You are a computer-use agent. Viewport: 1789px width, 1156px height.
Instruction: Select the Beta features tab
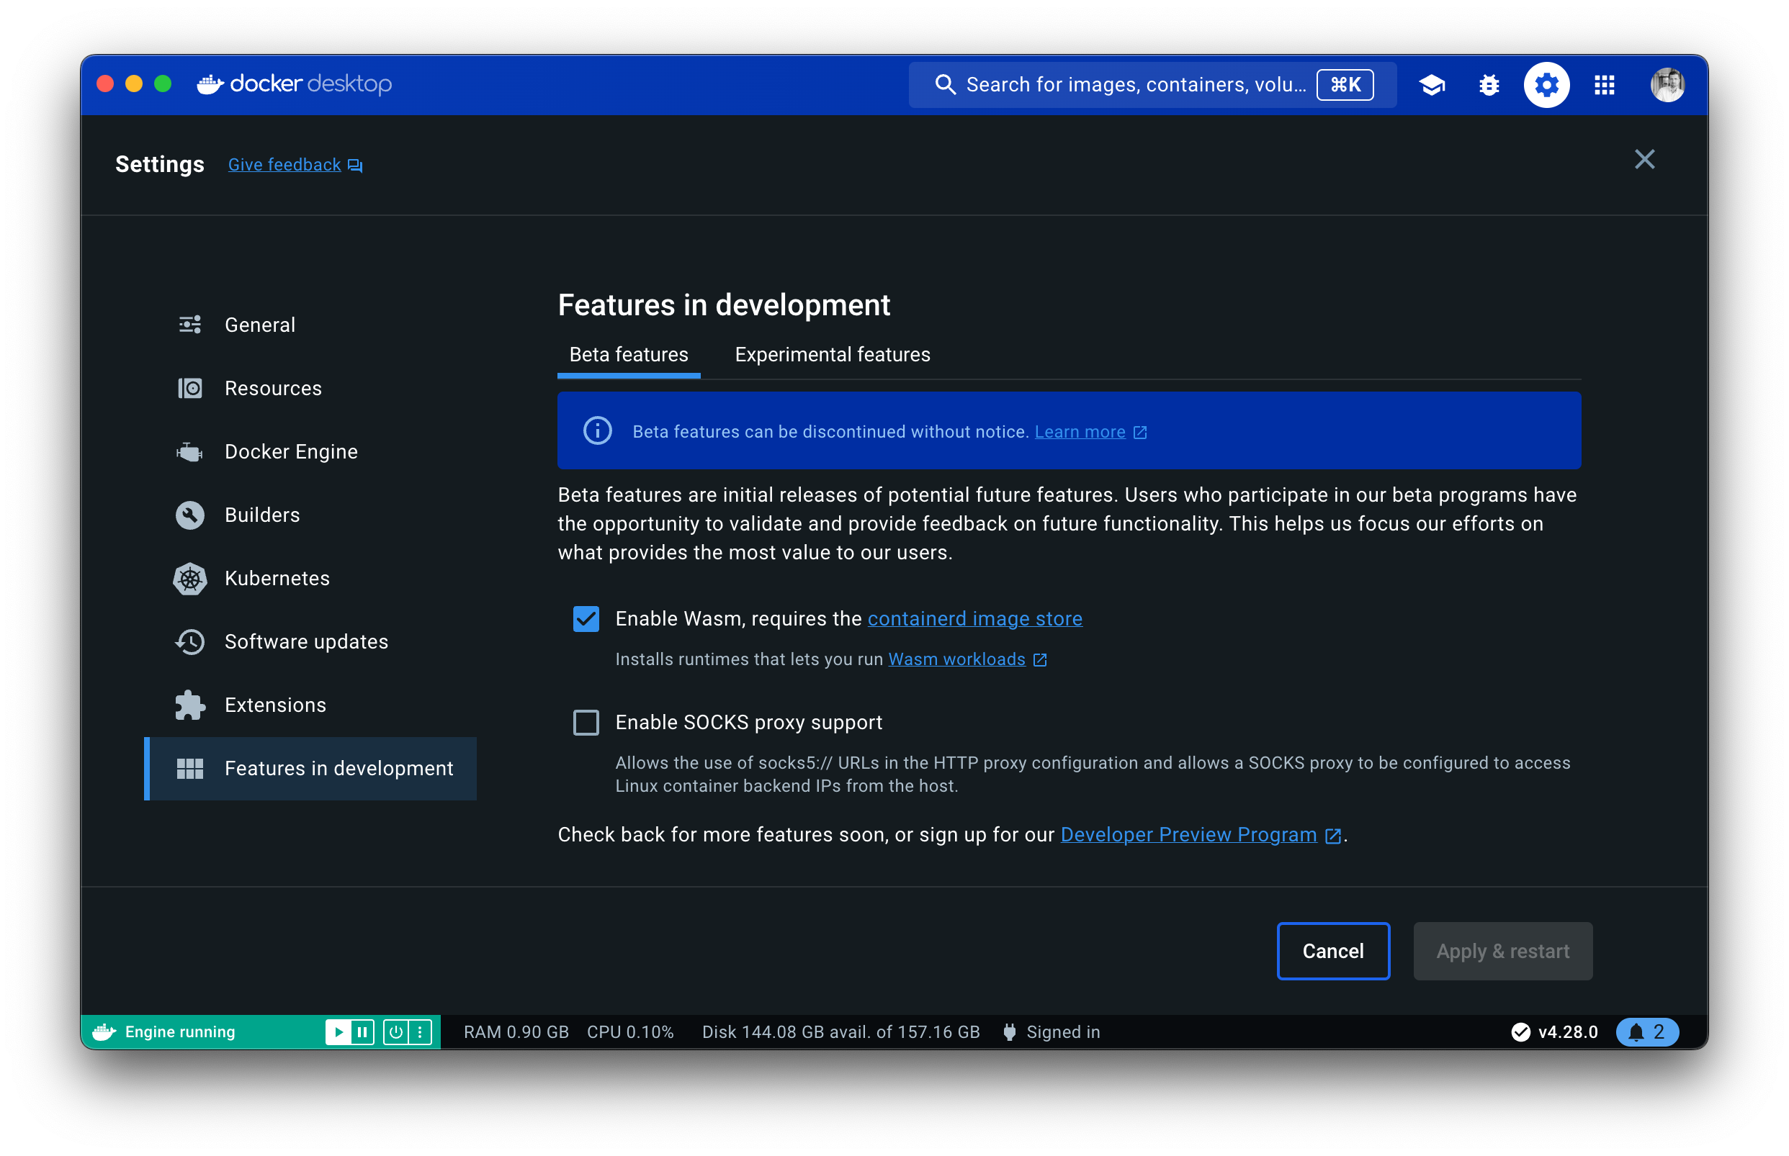click(x=629, y=354)
